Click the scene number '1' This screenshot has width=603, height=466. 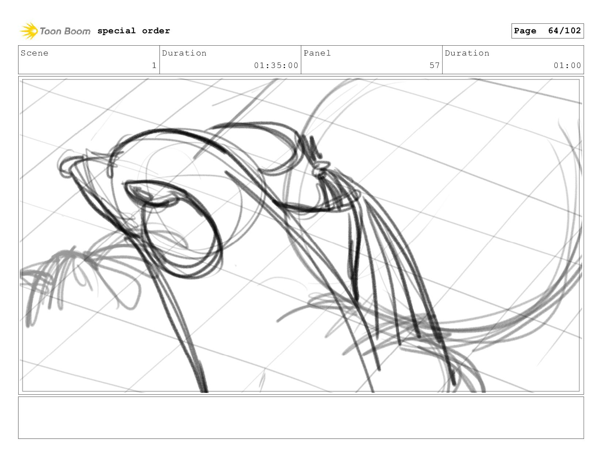[154, 65]
